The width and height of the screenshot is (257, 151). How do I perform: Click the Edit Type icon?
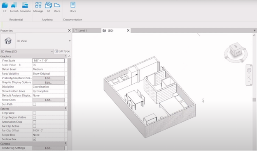56,51
